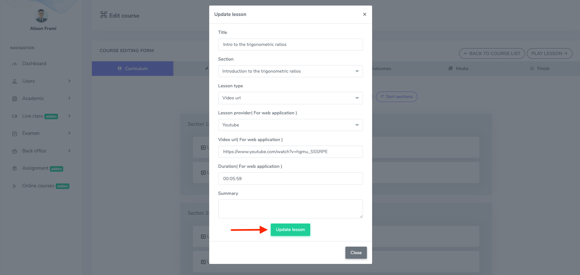Click the Sort sections button
This screenshot has height=275, width=580.
pyautogui.click(x=397, y=96)
